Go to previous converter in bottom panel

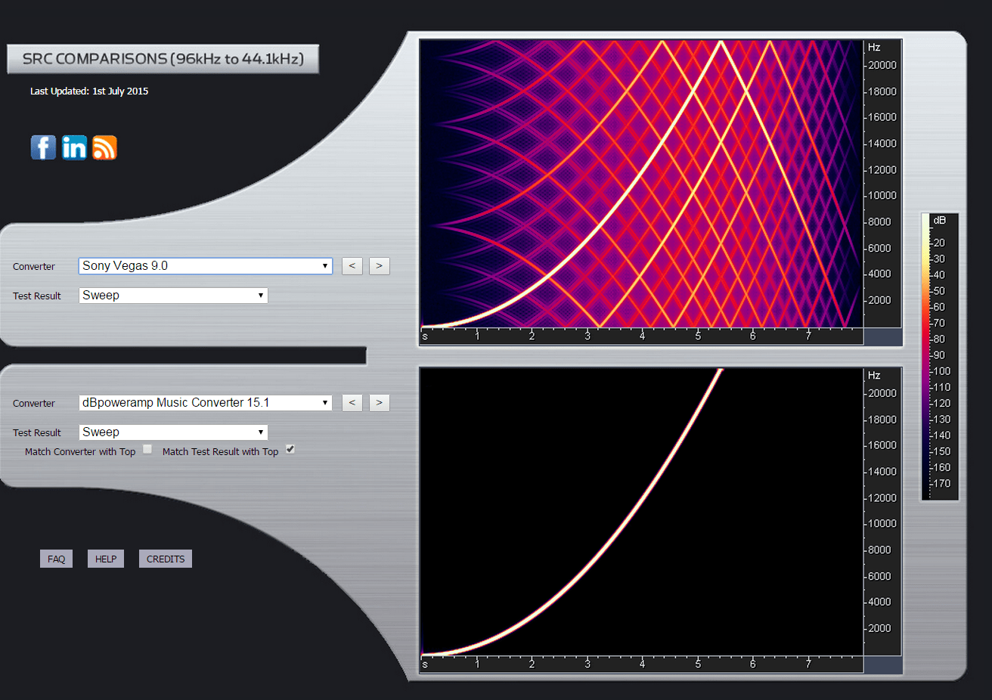[352, 402]
